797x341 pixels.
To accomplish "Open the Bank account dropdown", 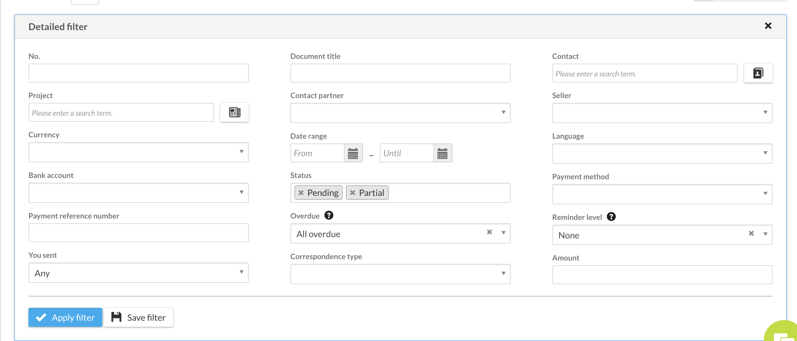I will [138, 193].
